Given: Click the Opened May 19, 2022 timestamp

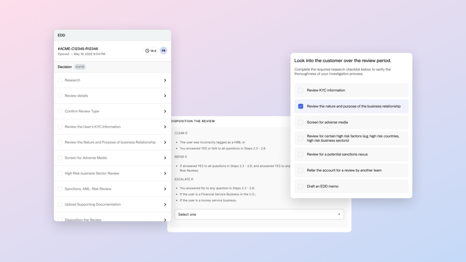Looking at the screenshot, I should (x=82, y=54).
